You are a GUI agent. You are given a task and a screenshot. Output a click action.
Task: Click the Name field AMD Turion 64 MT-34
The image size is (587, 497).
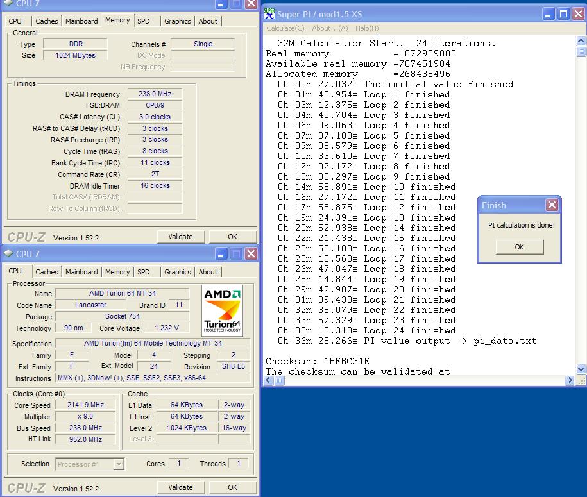coord(123,294)
